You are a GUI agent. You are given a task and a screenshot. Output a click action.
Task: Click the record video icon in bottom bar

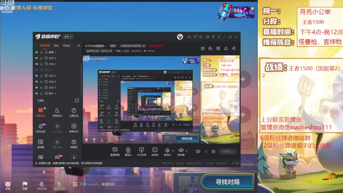coord(198,151)
